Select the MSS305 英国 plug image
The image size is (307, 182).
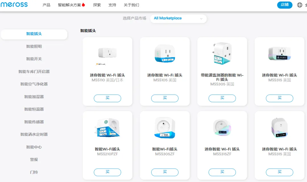tap(222, 54)
